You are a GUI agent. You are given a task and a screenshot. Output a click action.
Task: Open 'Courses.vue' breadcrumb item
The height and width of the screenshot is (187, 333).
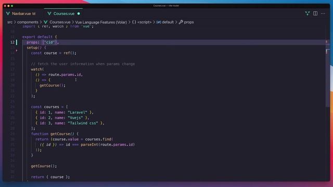[60, 22]
